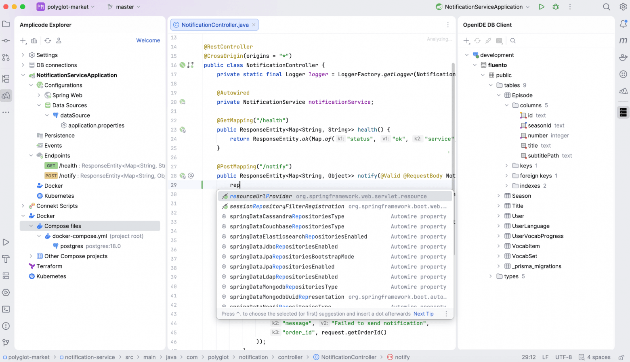Open the Notifications bell

tap(623, 24)
